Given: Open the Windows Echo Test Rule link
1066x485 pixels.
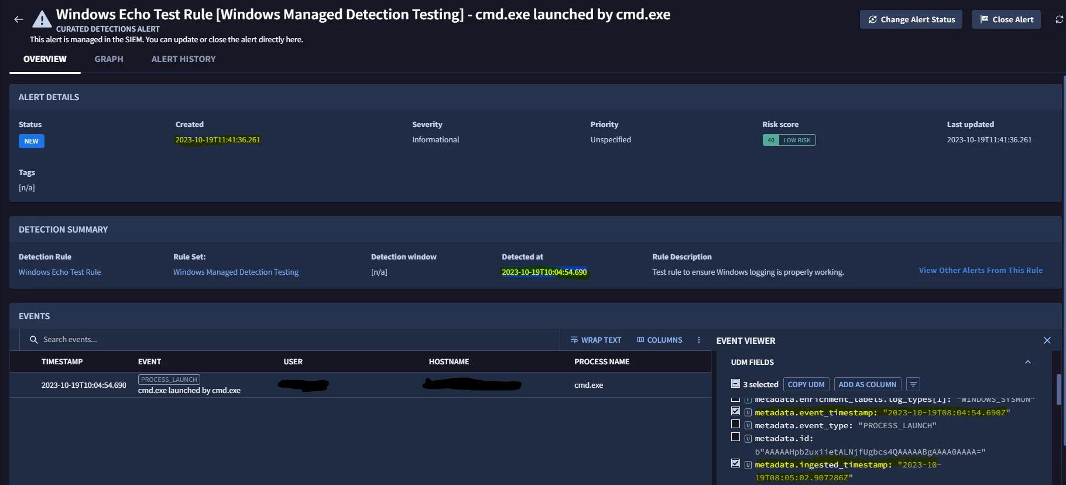Looking at the screenshot, I should tap(60, 272).
